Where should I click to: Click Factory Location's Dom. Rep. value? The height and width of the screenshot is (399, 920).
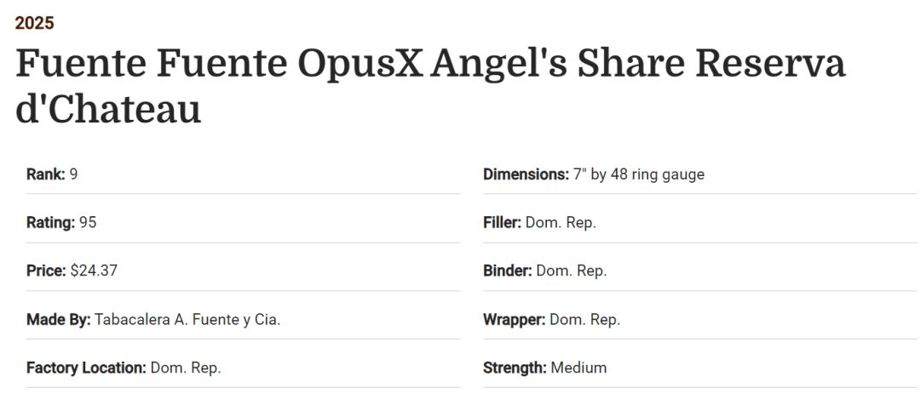[186, 368]
